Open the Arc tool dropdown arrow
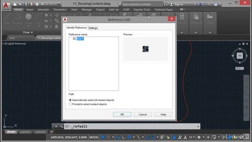This screenshot has width=252, height=142. click(39, 26)
